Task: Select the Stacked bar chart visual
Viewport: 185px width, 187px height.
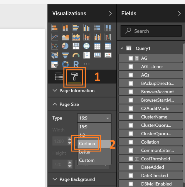Action: [x=55, y=28]
